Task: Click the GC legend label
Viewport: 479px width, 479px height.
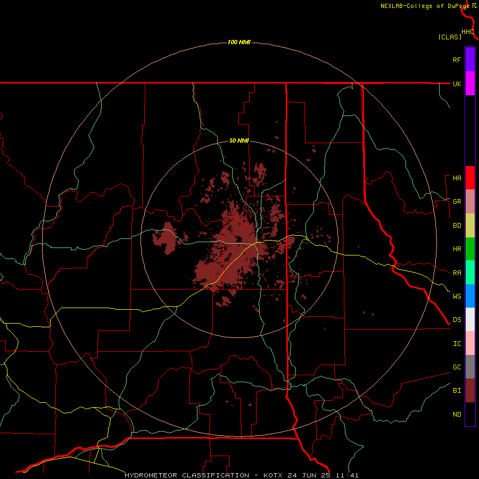Action: pos(457,367)
